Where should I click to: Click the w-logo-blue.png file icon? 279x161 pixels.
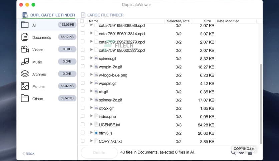96,75
